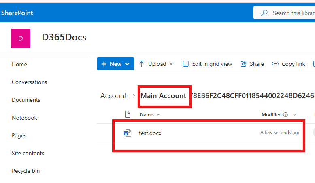The image size is (315, 183).
Task: Open the Upload dropdown menu
Action: pos(156,64)
